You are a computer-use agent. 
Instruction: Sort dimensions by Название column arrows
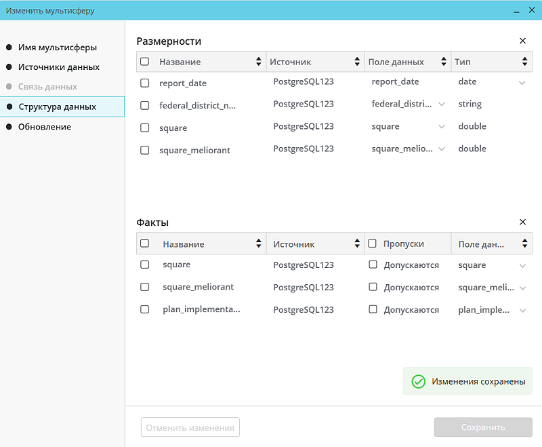(x=258, y=62)
